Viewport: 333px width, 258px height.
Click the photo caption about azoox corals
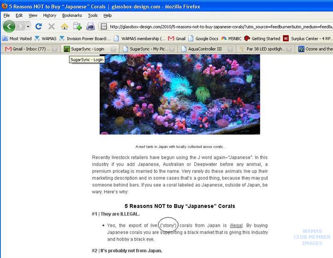[x=180, y=147]
